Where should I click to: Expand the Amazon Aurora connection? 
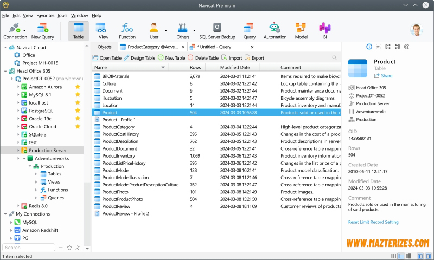pyautogui.click(x=18, y=87)
